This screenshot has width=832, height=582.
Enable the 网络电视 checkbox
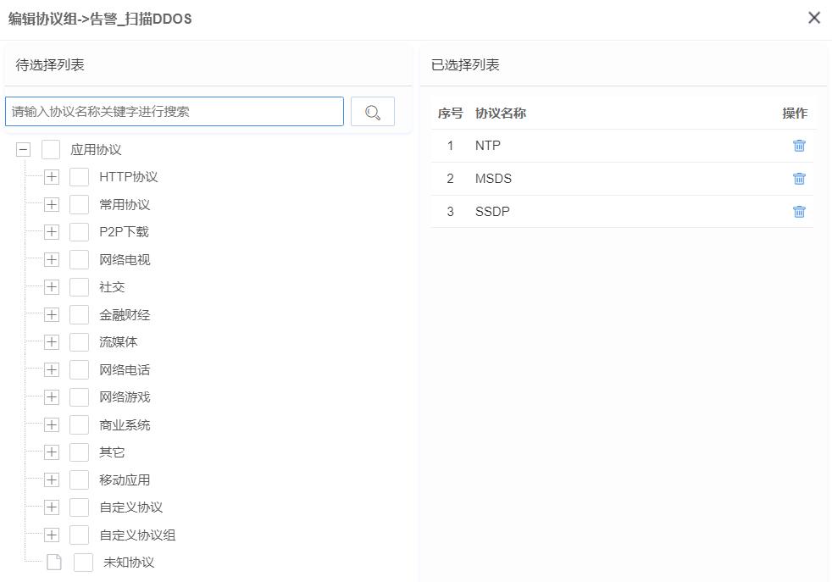(79, 259)
